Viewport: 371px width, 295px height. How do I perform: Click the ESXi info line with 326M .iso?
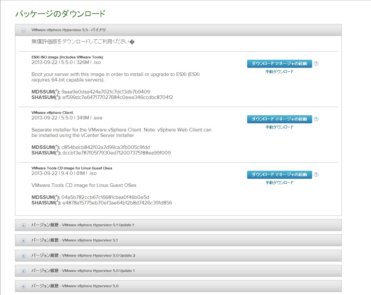[x=66, y=62]
